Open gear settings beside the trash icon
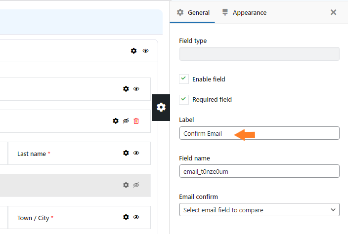The width and height of the screenshot is (348, 234). 116,121
